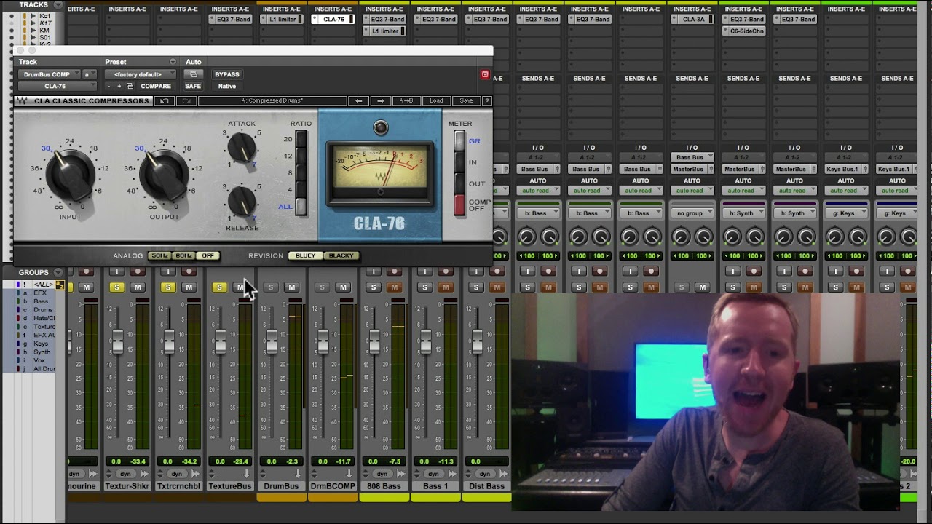Click the Waves Load button
The height and width of the screenshot is (524, 932).
[x=436, y=100]
